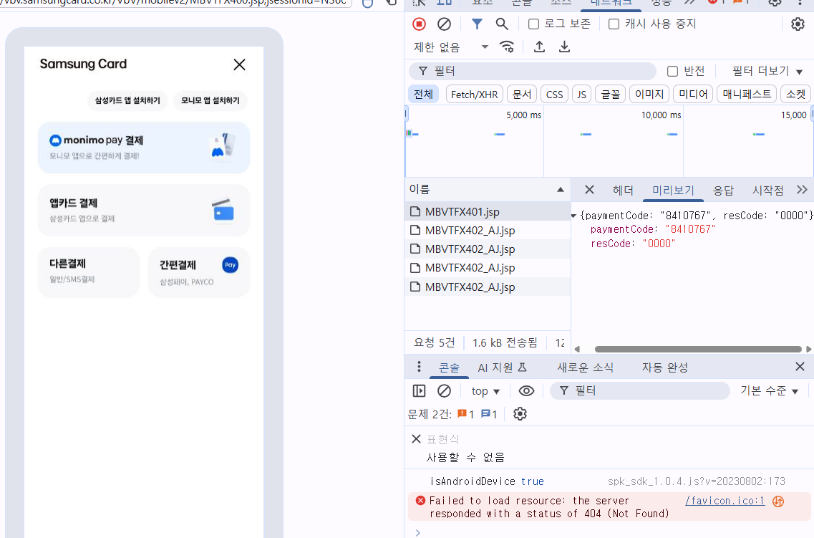The width and height of the screenshot is (814, 538).
Task: Open the drawer's three-dot menu
Action: click(419, 367)
